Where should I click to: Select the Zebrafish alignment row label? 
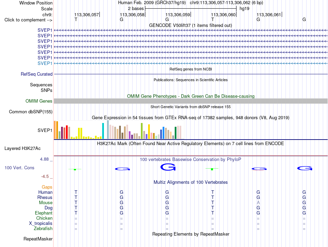click(x=43, y=229)
